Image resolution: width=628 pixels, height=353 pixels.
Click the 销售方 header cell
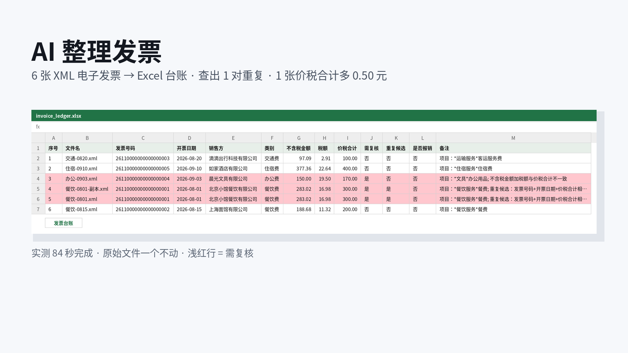tap(234, 148)
